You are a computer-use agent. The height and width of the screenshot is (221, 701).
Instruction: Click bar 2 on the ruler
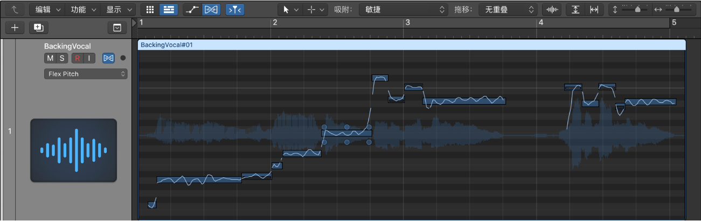coord(275,23)
